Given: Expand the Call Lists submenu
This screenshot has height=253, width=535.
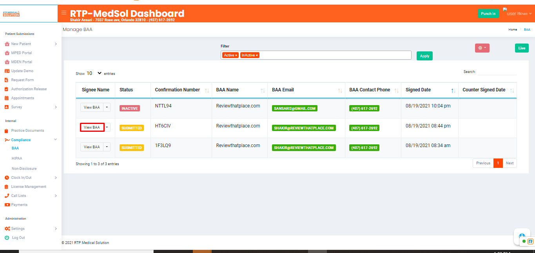Looking at the screenshot, I should 56,196.
